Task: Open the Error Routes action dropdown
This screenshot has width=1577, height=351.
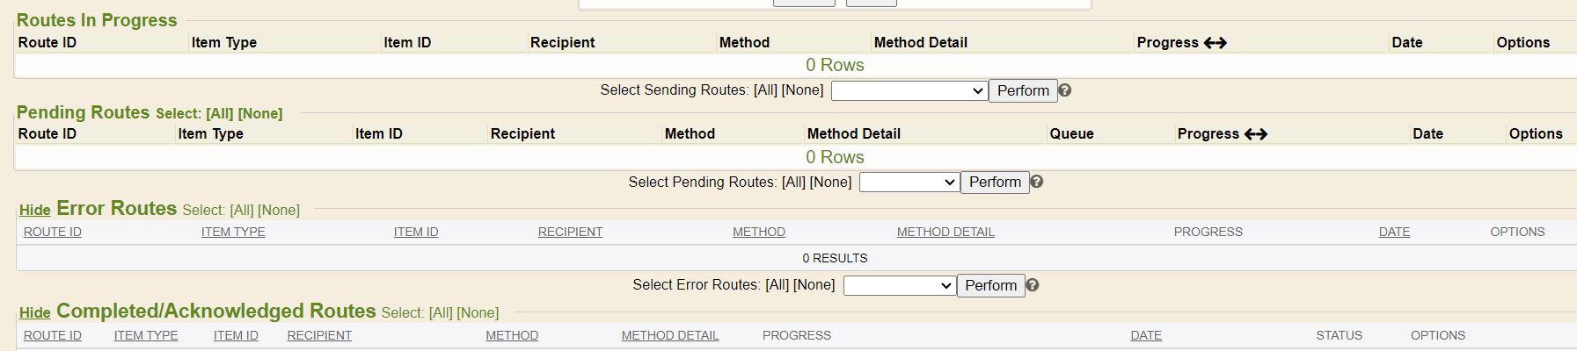Action: point(899,286)
